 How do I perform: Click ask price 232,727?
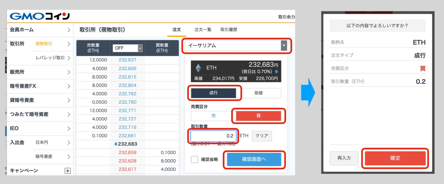pos(127,119)
